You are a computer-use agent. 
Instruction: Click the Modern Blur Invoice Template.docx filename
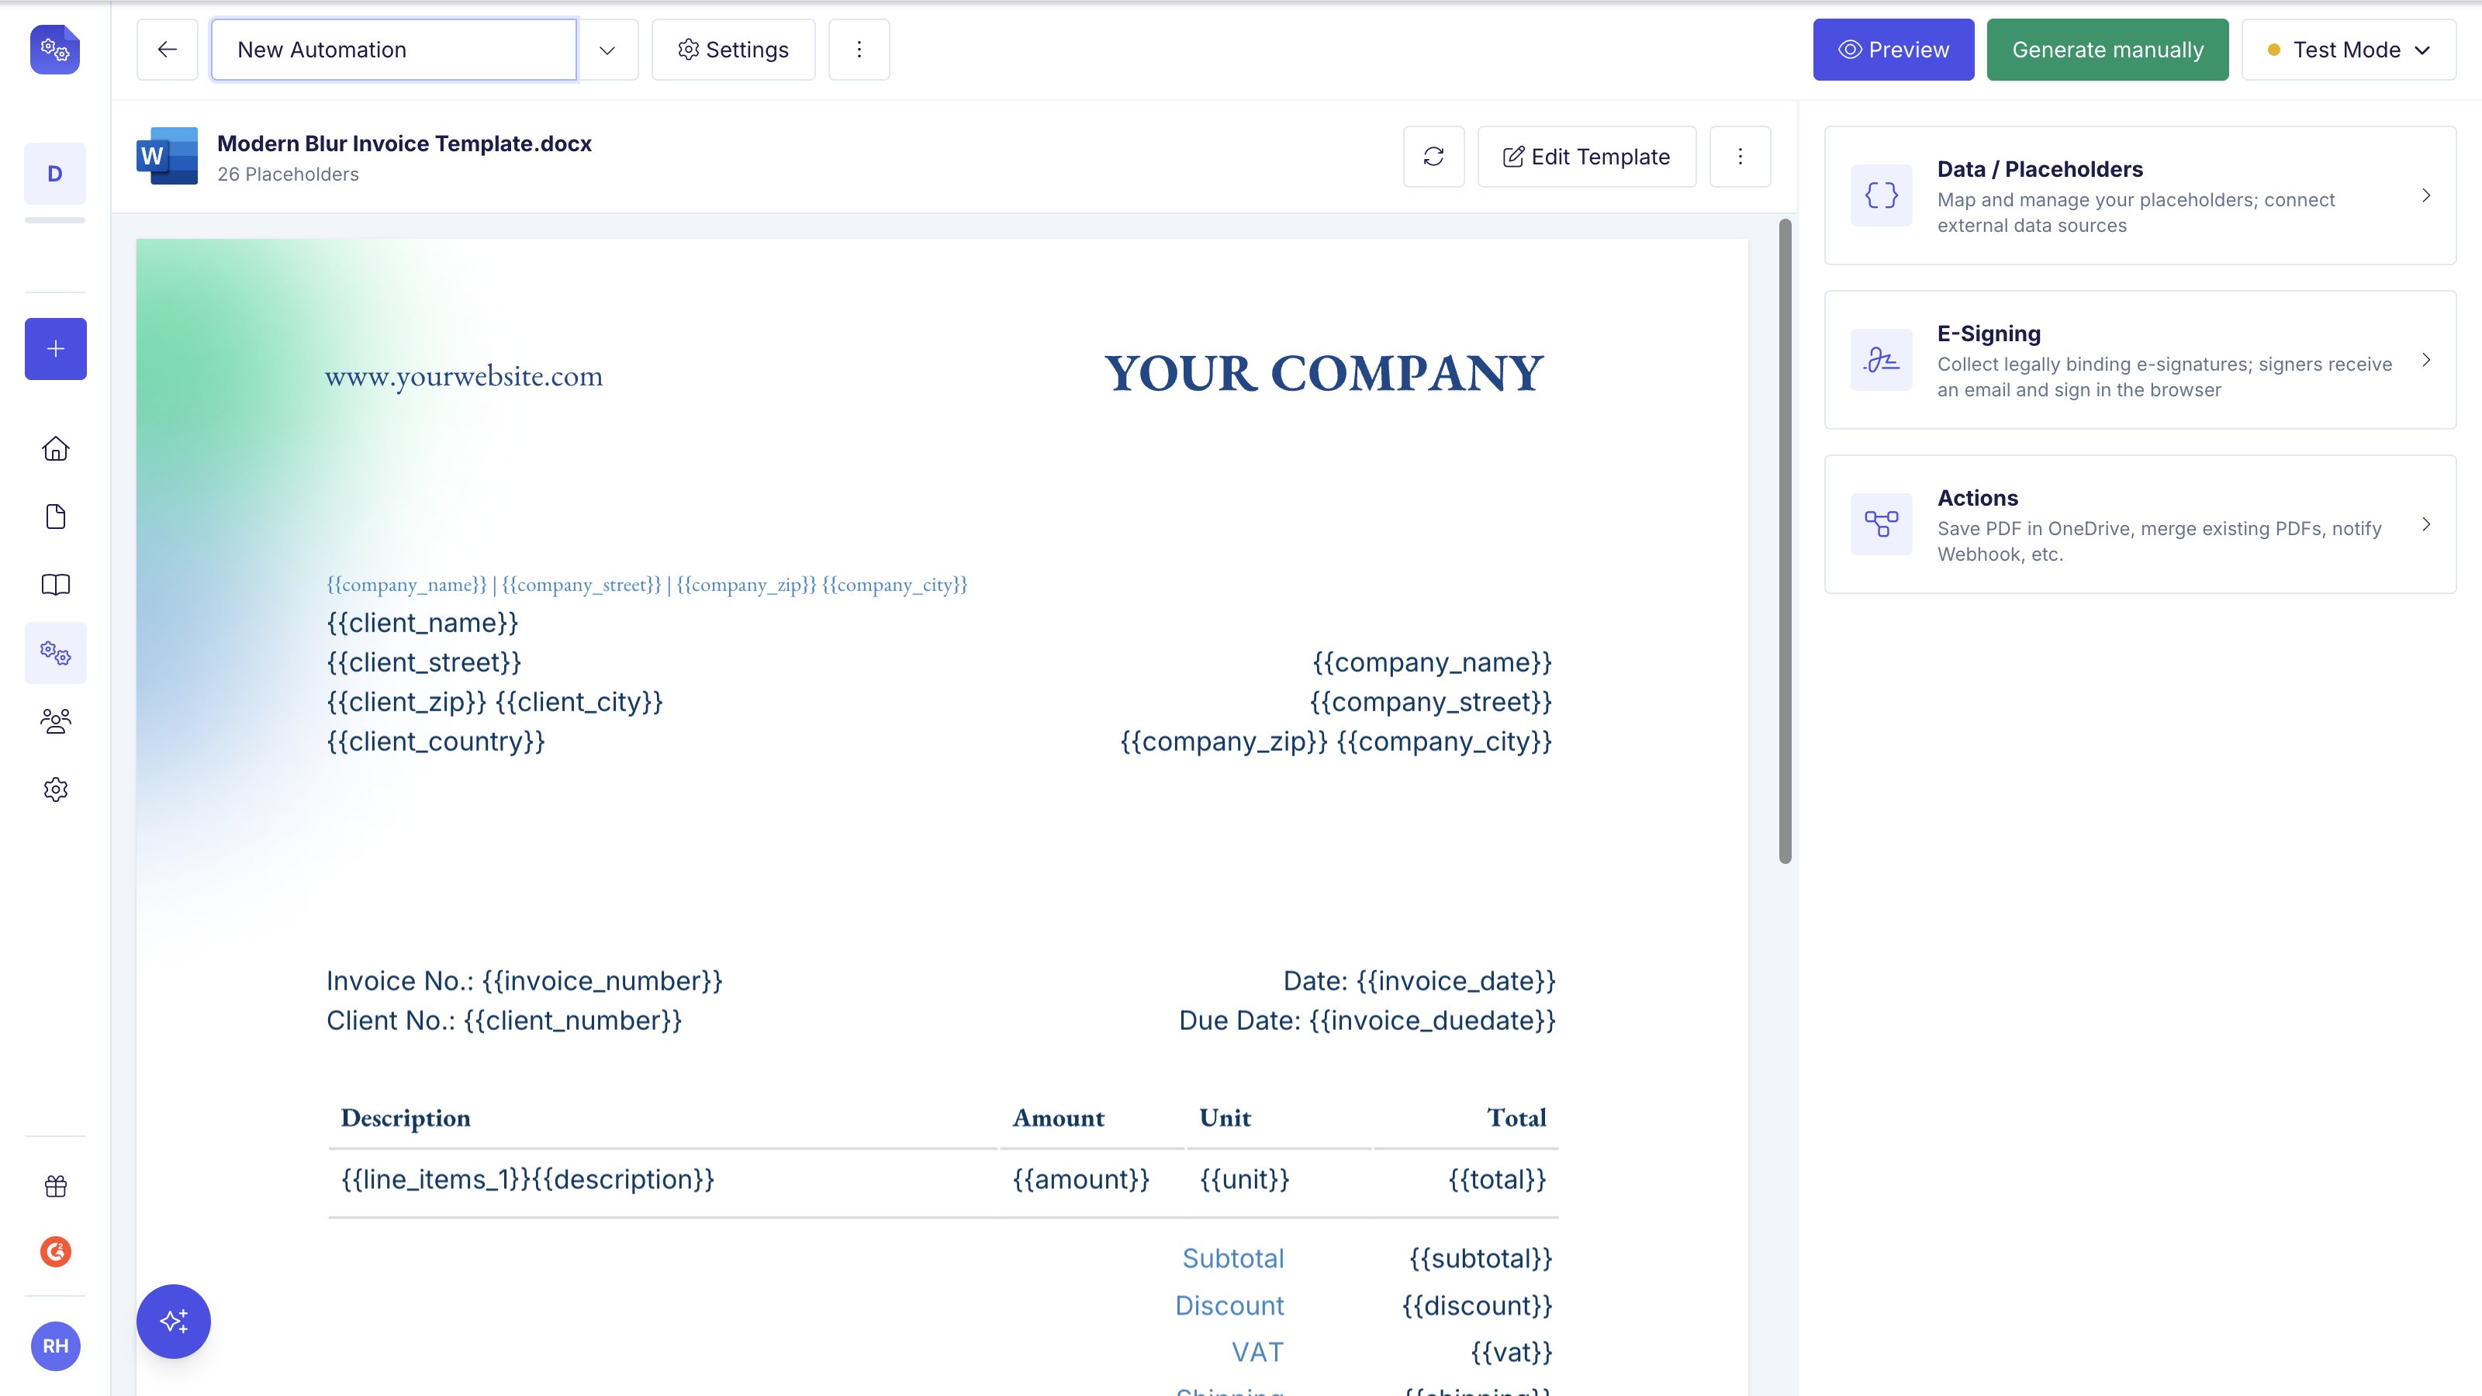405,143
